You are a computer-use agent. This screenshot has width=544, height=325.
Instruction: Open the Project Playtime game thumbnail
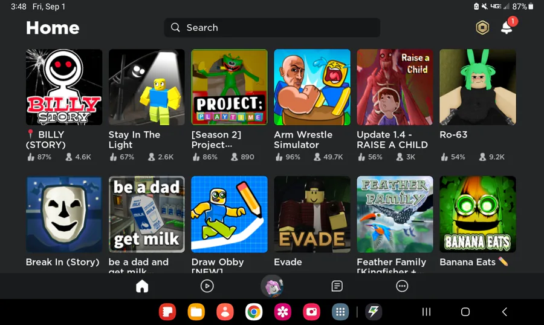pos(229,87)
